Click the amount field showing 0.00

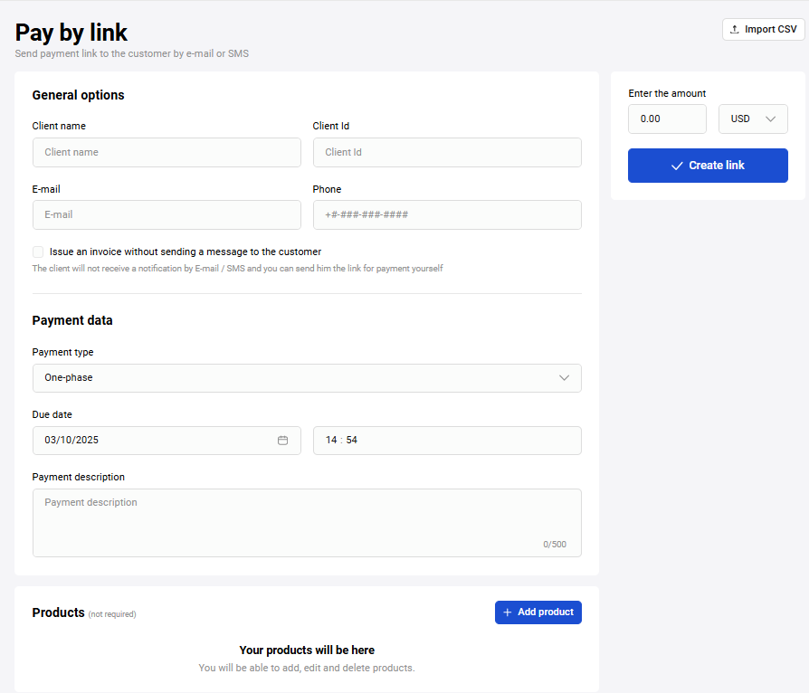pos(667,119)
